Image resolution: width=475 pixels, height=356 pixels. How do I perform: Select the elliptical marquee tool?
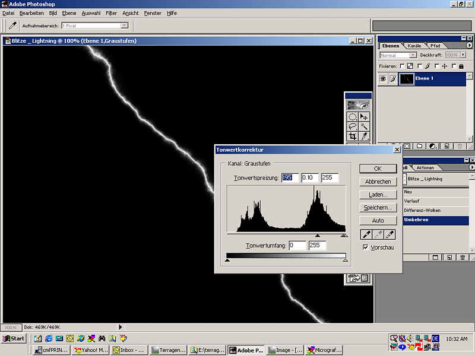tap(353, 117)
